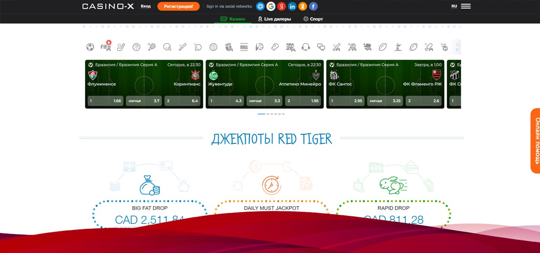The image size is (540, 253).
Task: Expand the hamburger menu in header
Action: [x=466, y=6]
